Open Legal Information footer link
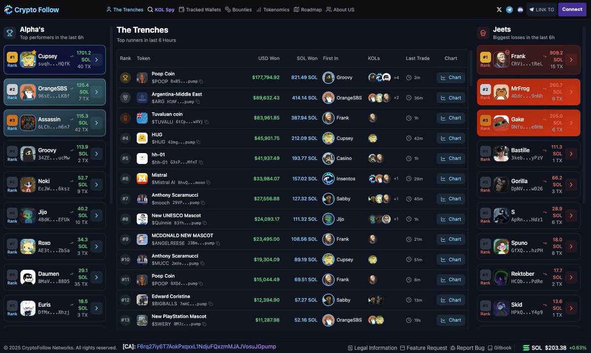591x353 pixels. 372,348
